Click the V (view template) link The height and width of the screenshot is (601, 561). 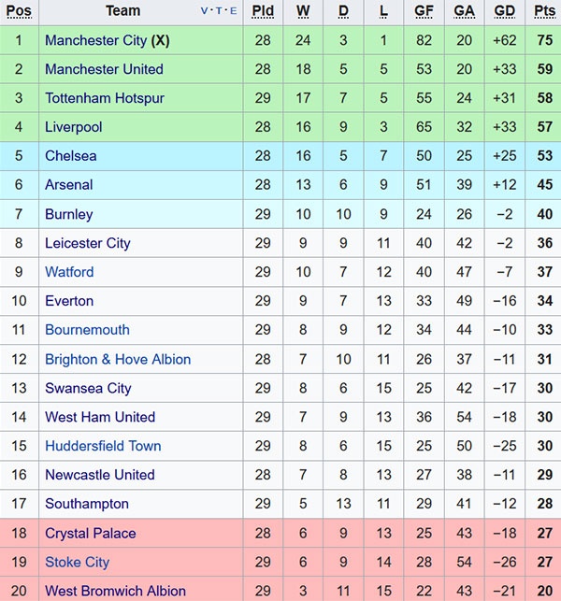205,12
